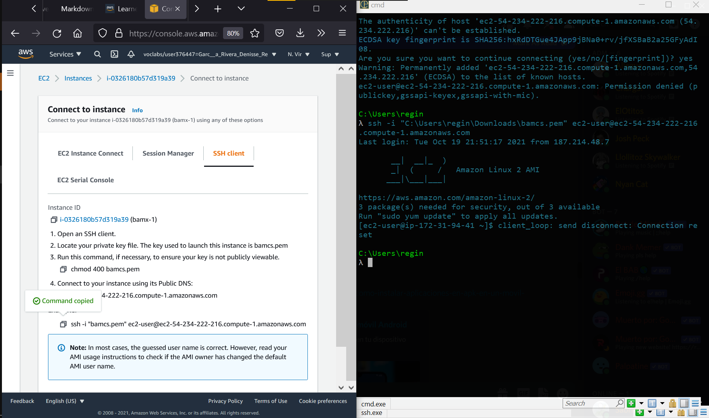Image resolution: width=709 pixels, height=418 pixels.
Task: Open the N. Vir region dropdown
Action: coord(298,54)
